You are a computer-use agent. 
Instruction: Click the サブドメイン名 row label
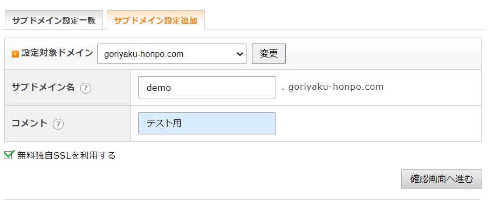point(43,87)
